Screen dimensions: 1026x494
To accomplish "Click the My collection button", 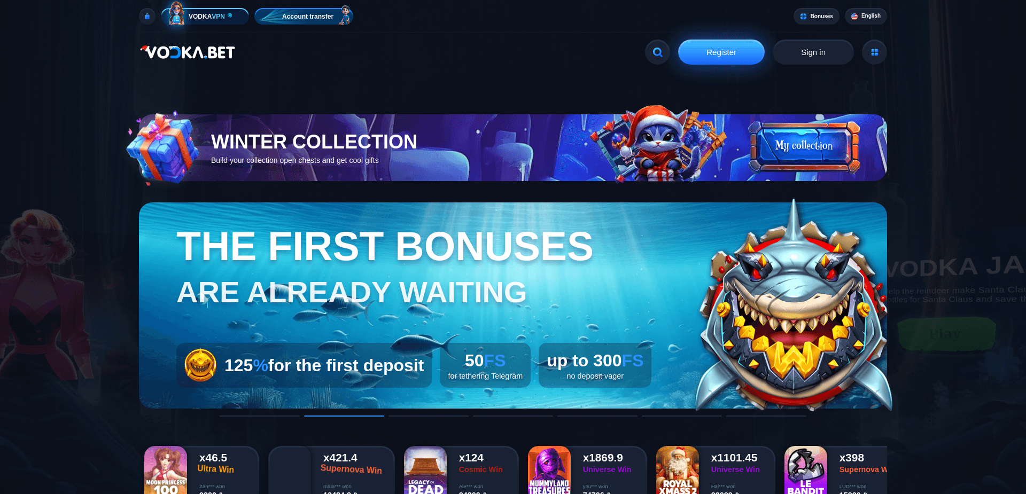I will pyautogui.click(x=804, y=146).
